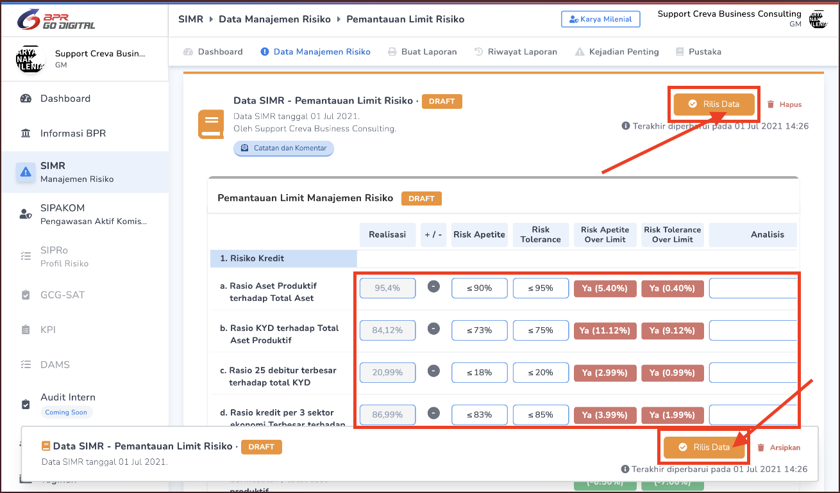Switch to Data Manajemen Risiko tab
This screenshot has width=840, height=493.
point(315,52)
